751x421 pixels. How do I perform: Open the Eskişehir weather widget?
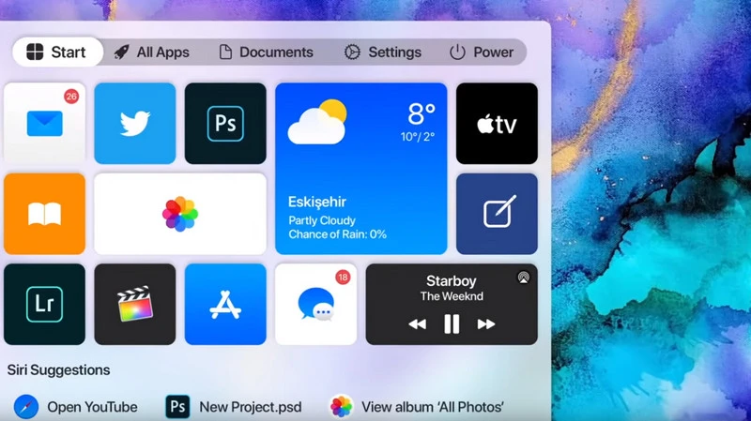point(361,169)
